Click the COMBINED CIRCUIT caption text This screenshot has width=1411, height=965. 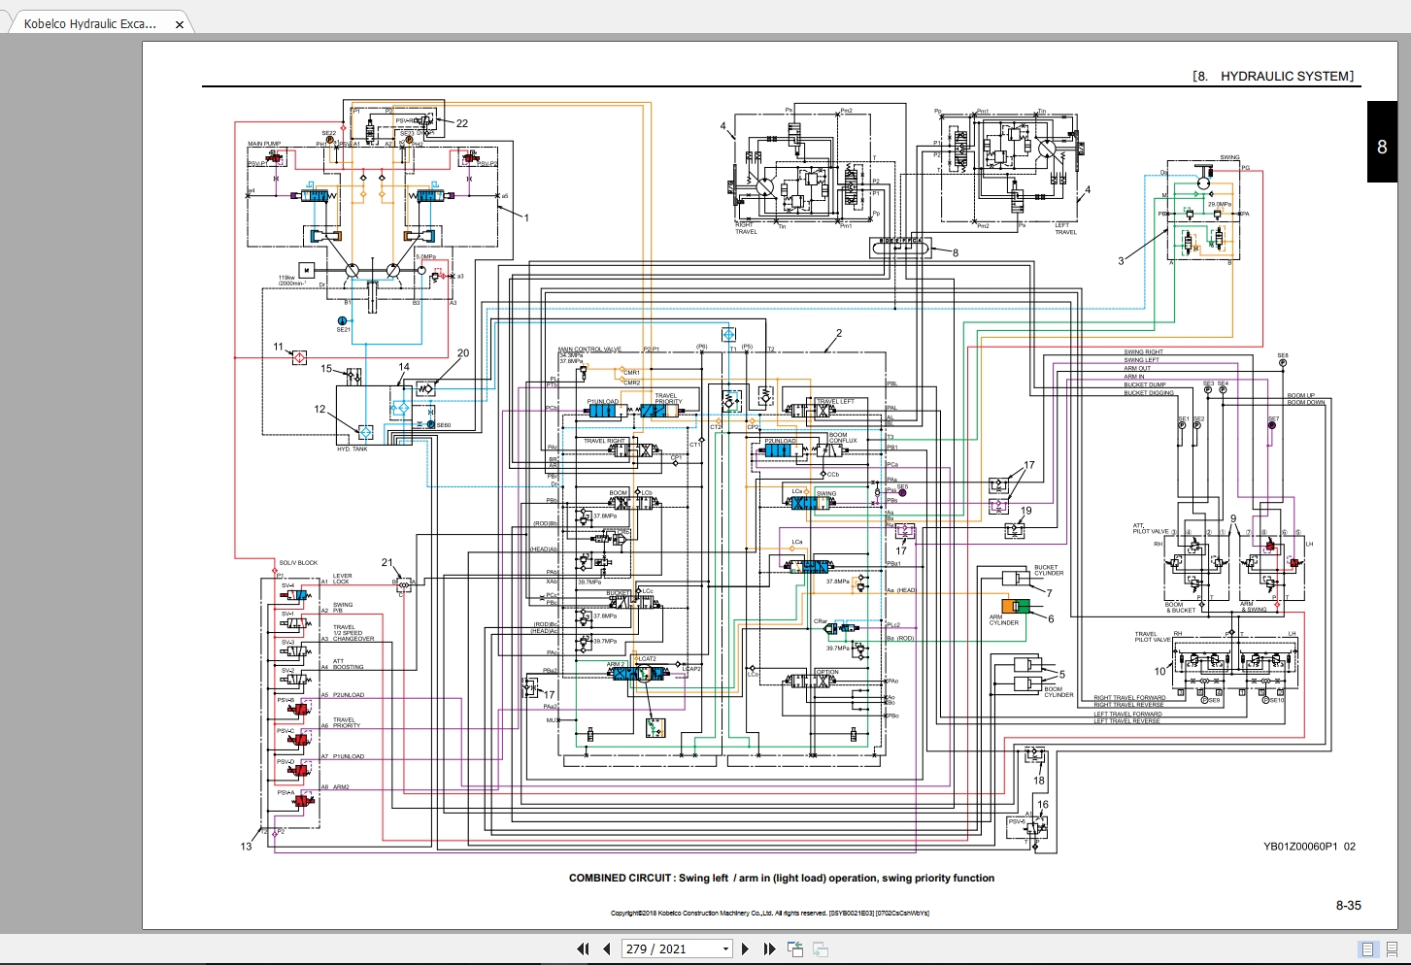click(781, 878)
